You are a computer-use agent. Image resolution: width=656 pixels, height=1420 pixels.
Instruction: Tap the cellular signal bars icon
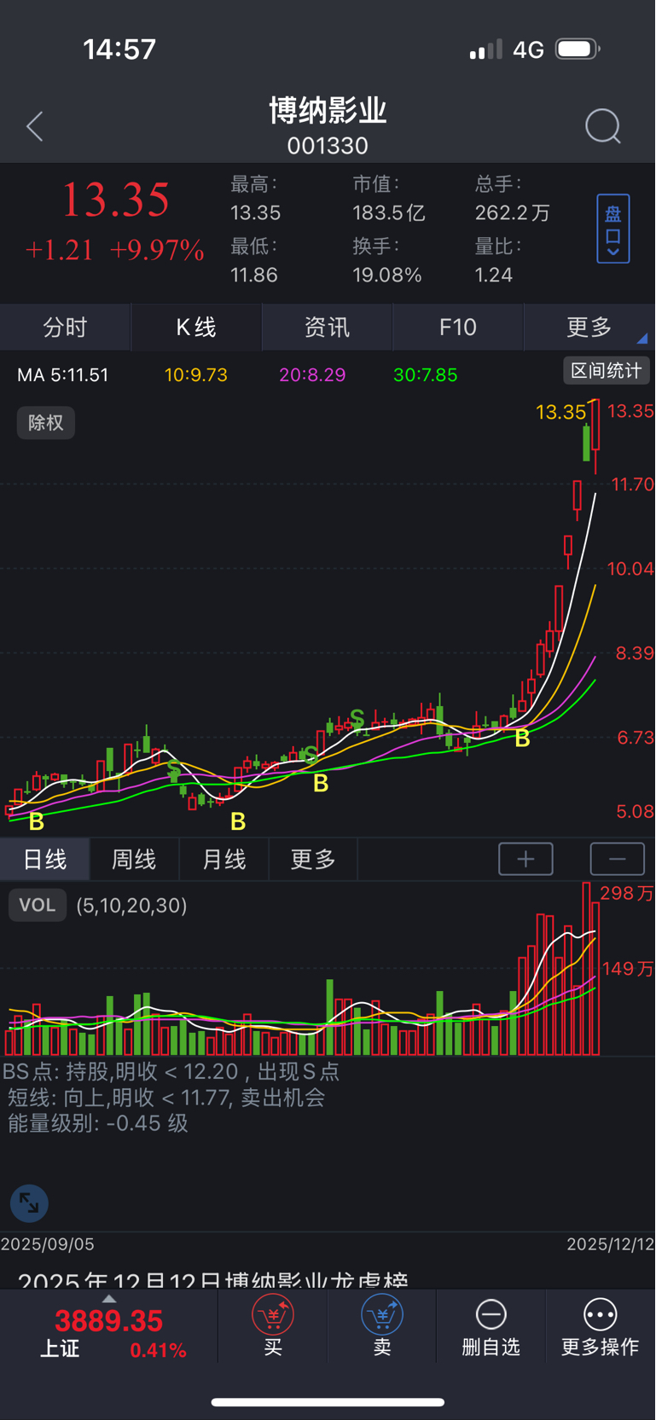486,49
